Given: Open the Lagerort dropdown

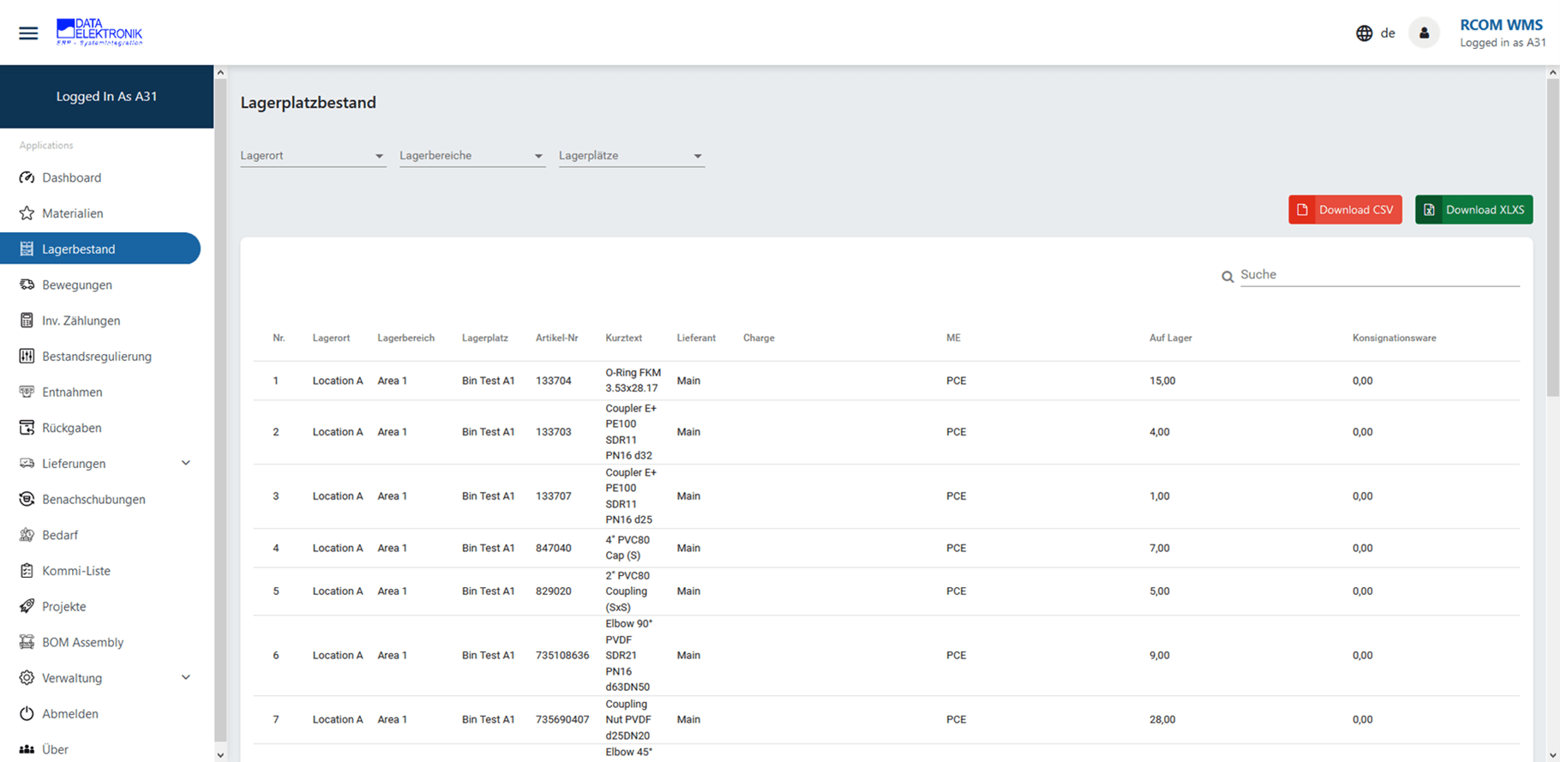Looking at the screenshot, I should [x=312, y=156].
